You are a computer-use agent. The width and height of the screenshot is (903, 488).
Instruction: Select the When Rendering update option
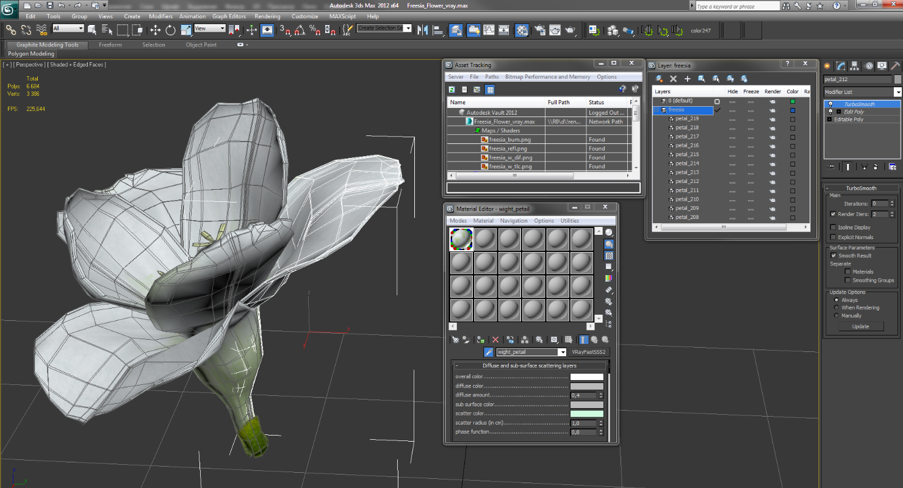[x=836, y=308]
